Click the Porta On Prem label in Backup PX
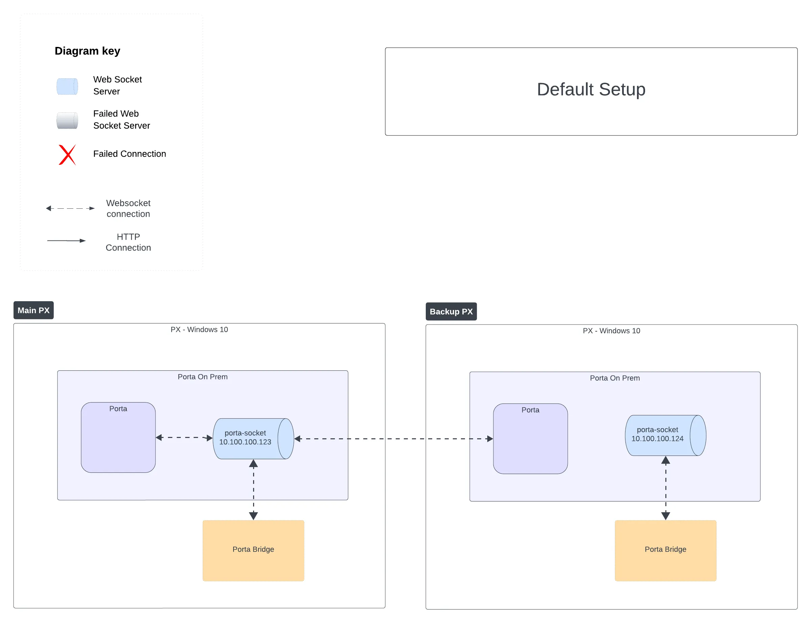811x623 pixels. [x=614, y=378]
